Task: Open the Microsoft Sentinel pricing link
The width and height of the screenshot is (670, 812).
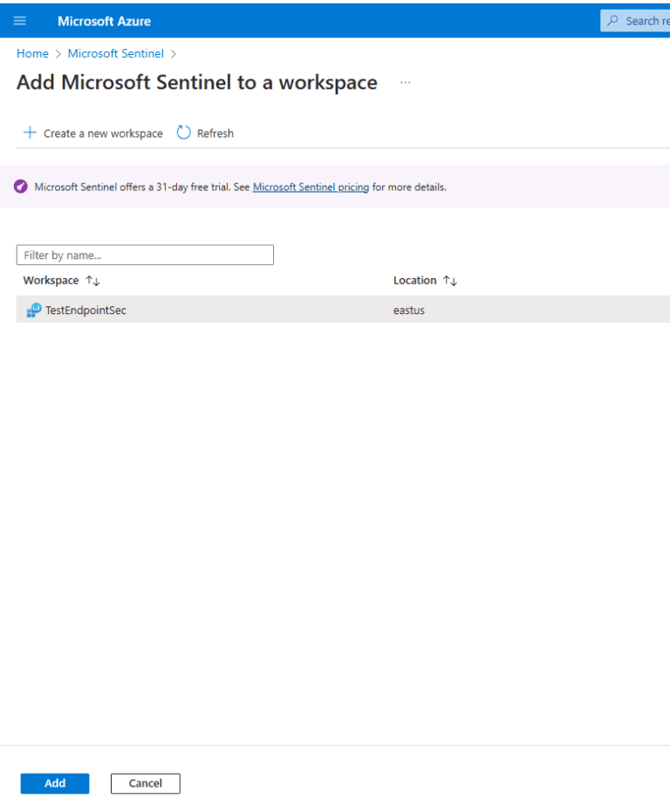Action: click(311, 187)
